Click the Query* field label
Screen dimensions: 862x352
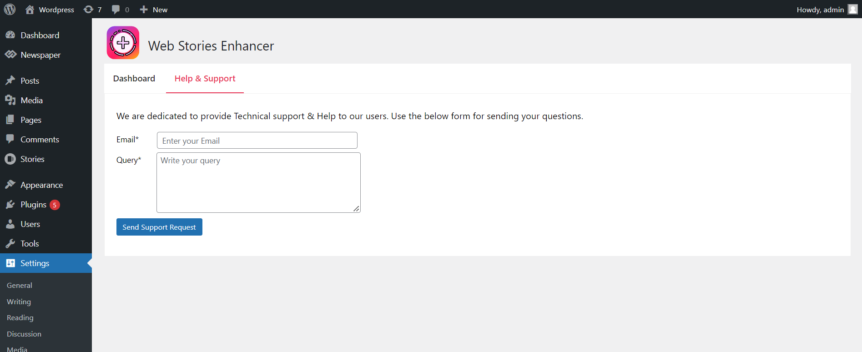[129, 160]
